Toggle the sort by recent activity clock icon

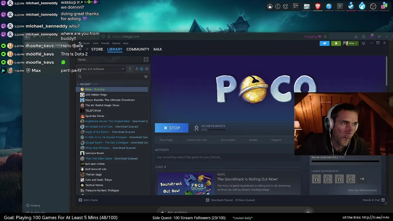(142, 69)
